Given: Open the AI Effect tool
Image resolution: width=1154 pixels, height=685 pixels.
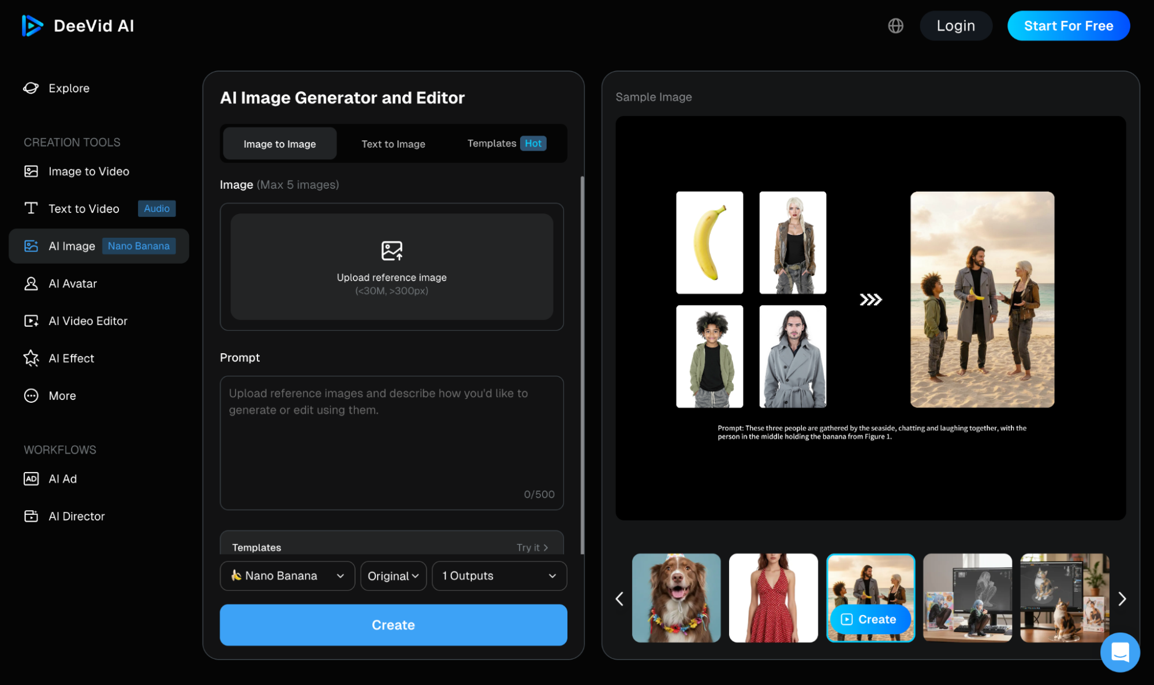Looking at the screenshot, I should pos(71,358).
